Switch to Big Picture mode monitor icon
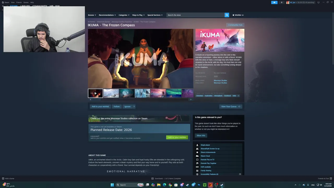The image size is (334, 188). tap(318, 2)
